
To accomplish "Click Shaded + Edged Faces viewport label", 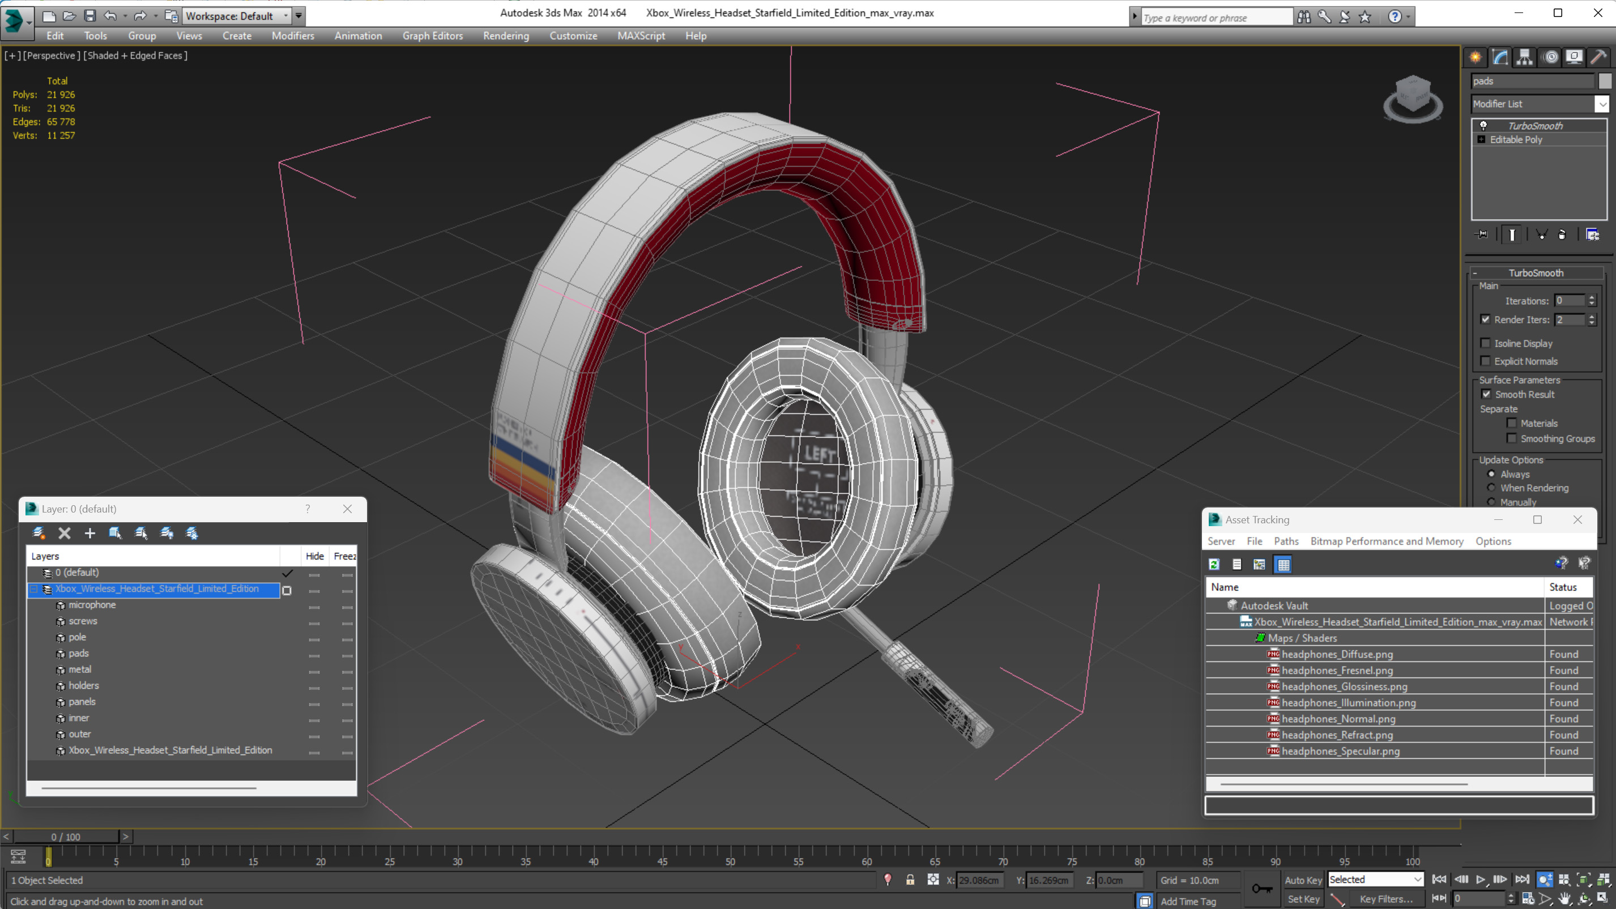I will coord(135,55).
